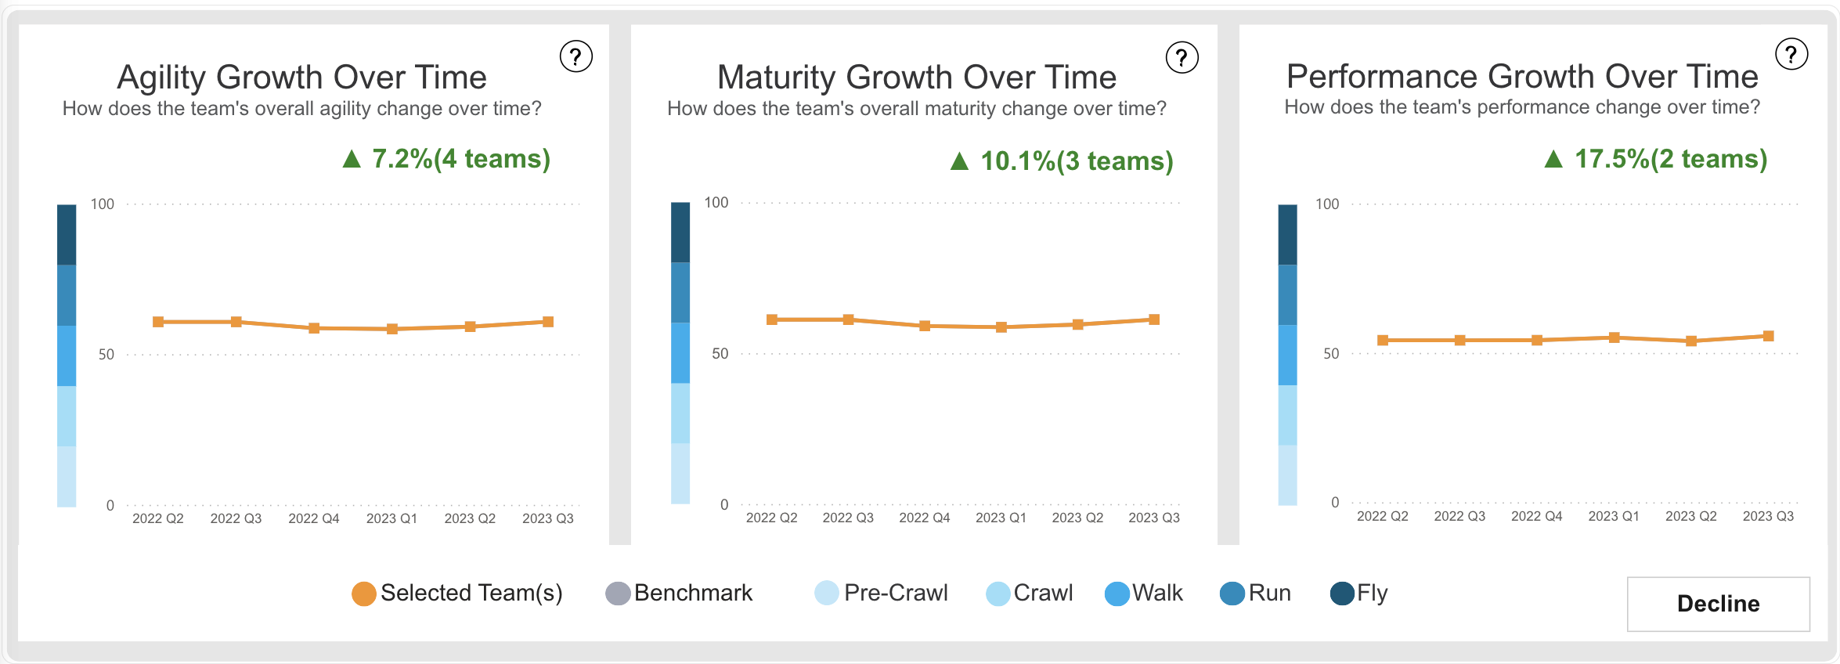
Task: Click the Fly legend circle
Action: point(1342,594)
